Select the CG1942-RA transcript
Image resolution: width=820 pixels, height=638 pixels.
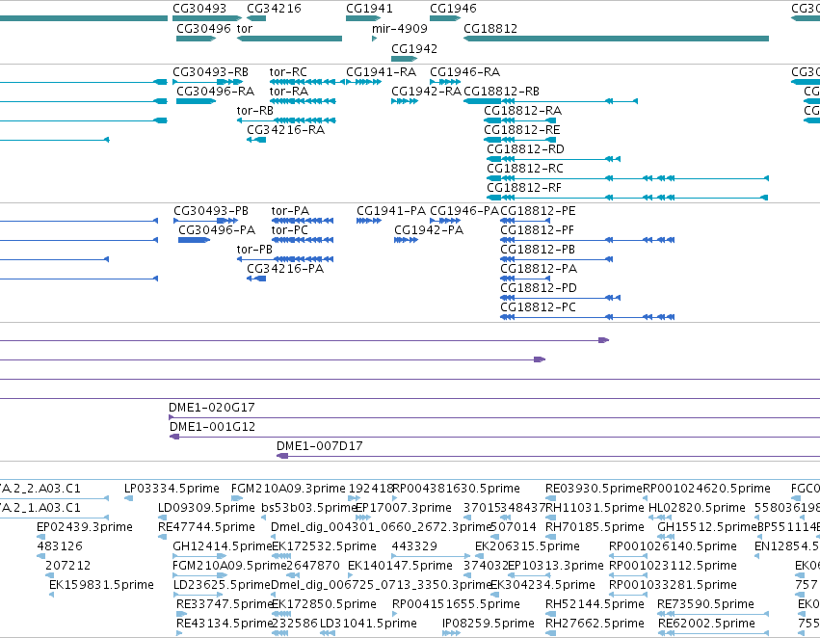pos(426,92)
